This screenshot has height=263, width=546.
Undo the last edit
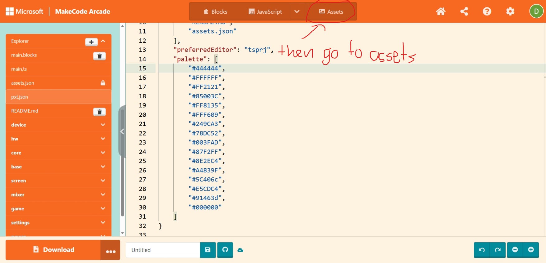(482, 250)
